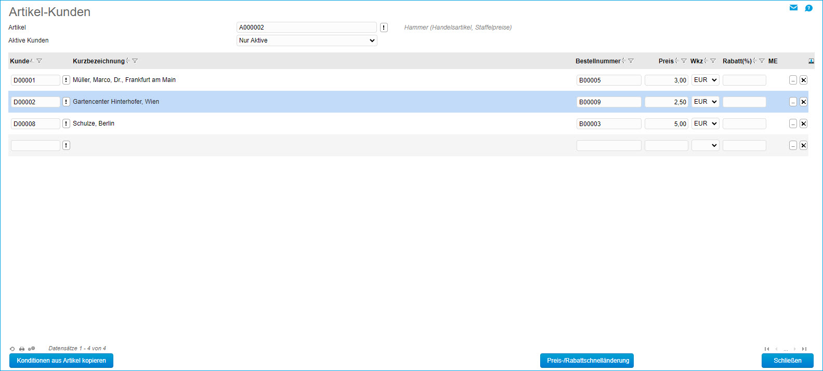The image size is (823, 371).
Task: Click the refresh icon in footer
Action: click(12, 349)
